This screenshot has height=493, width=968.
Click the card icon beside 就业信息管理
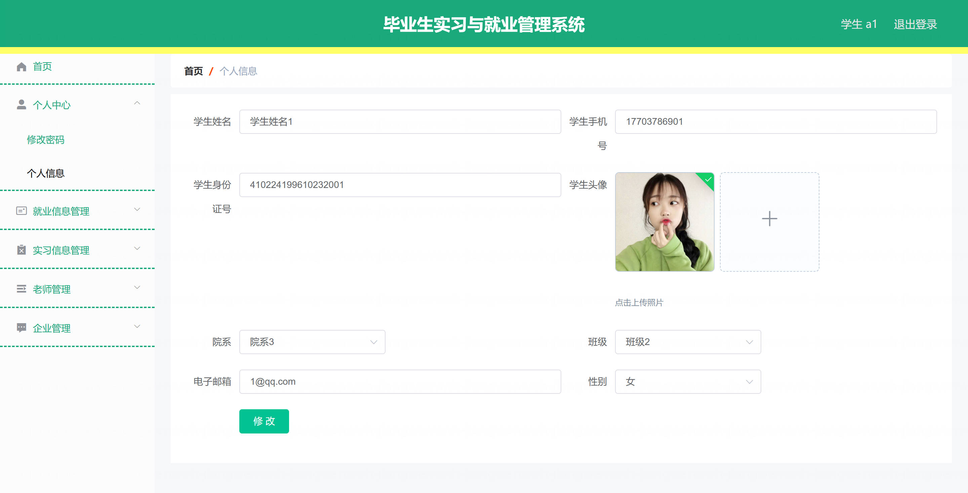click(22, 211)
